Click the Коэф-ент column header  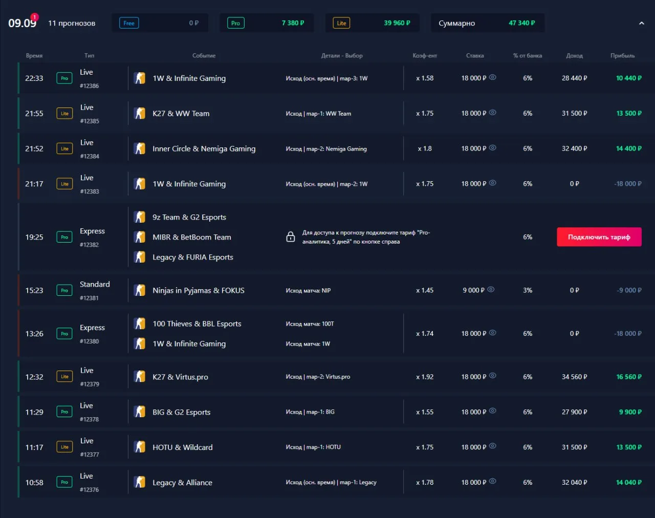(x=425, y=56)
